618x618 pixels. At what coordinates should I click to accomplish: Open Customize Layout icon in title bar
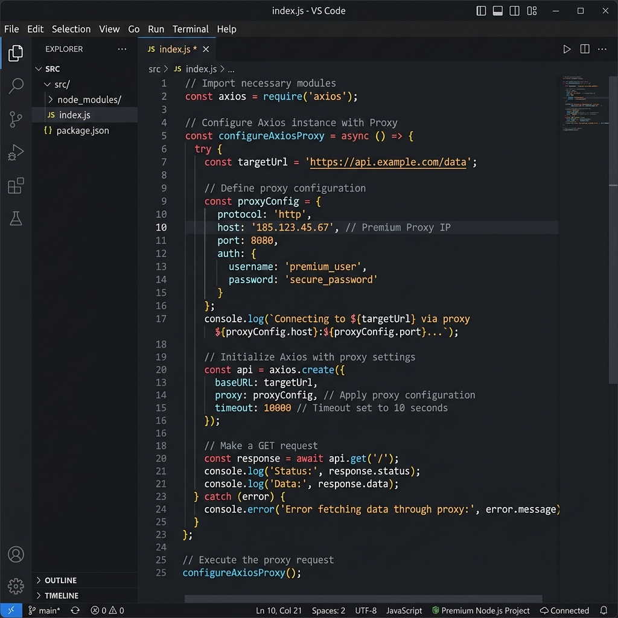click(532, 11)
